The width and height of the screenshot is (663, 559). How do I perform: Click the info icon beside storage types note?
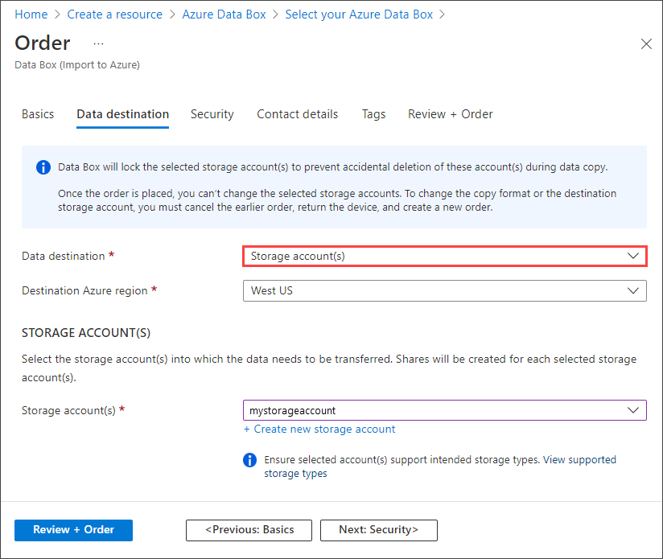tap(249, 460)
